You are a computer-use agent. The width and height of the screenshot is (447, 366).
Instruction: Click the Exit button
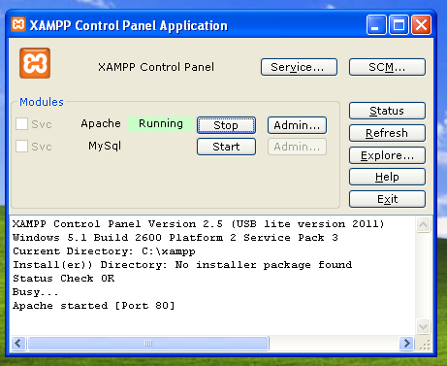click(x=387, y=199)
